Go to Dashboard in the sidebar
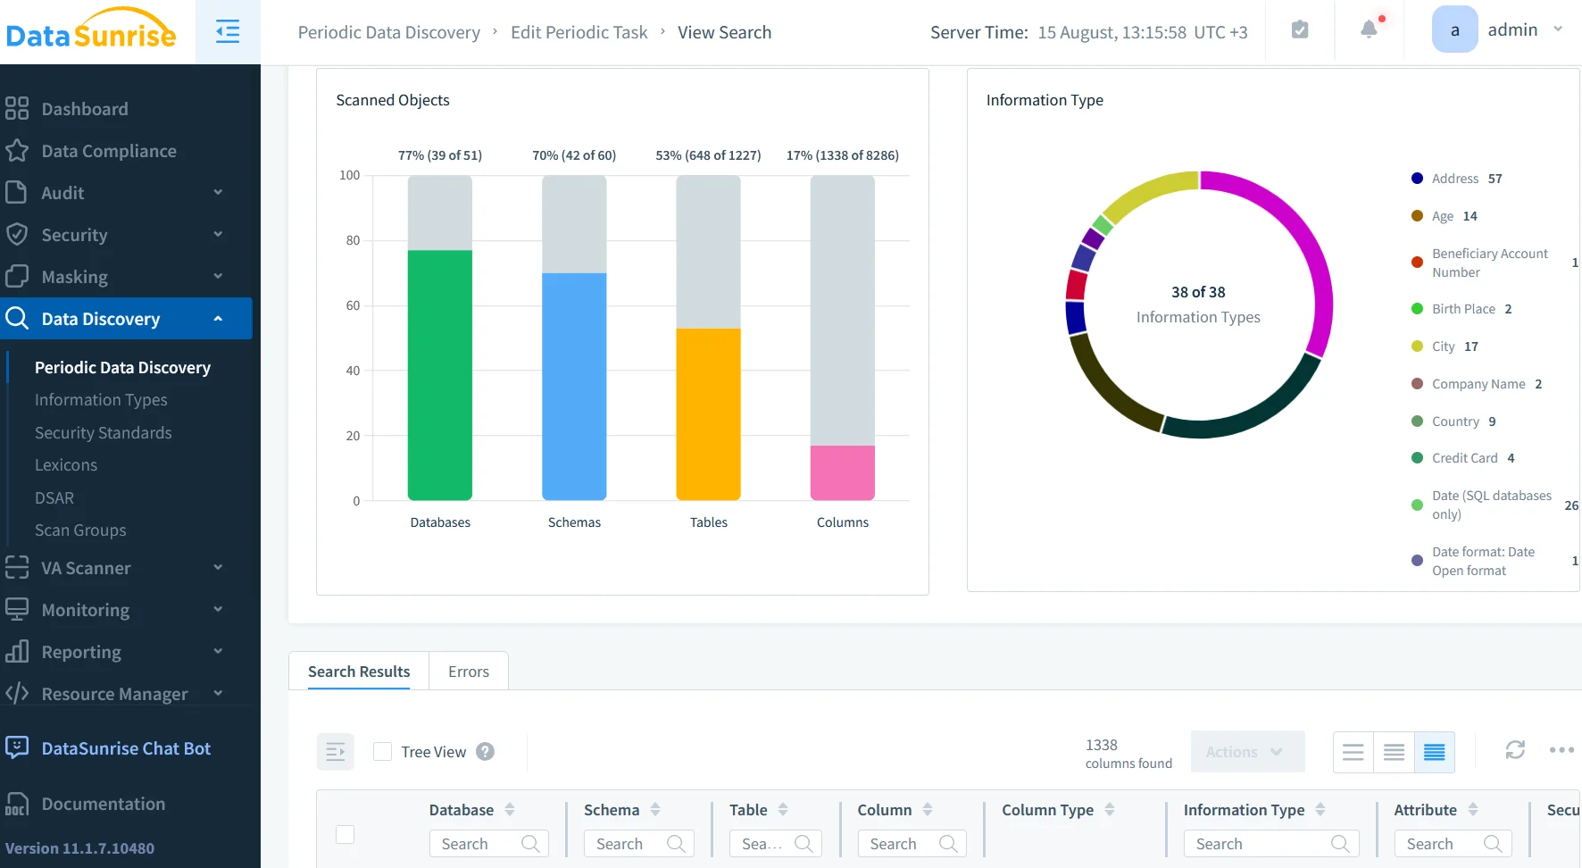Viewport: 1582px width, 868px height. 85,108
